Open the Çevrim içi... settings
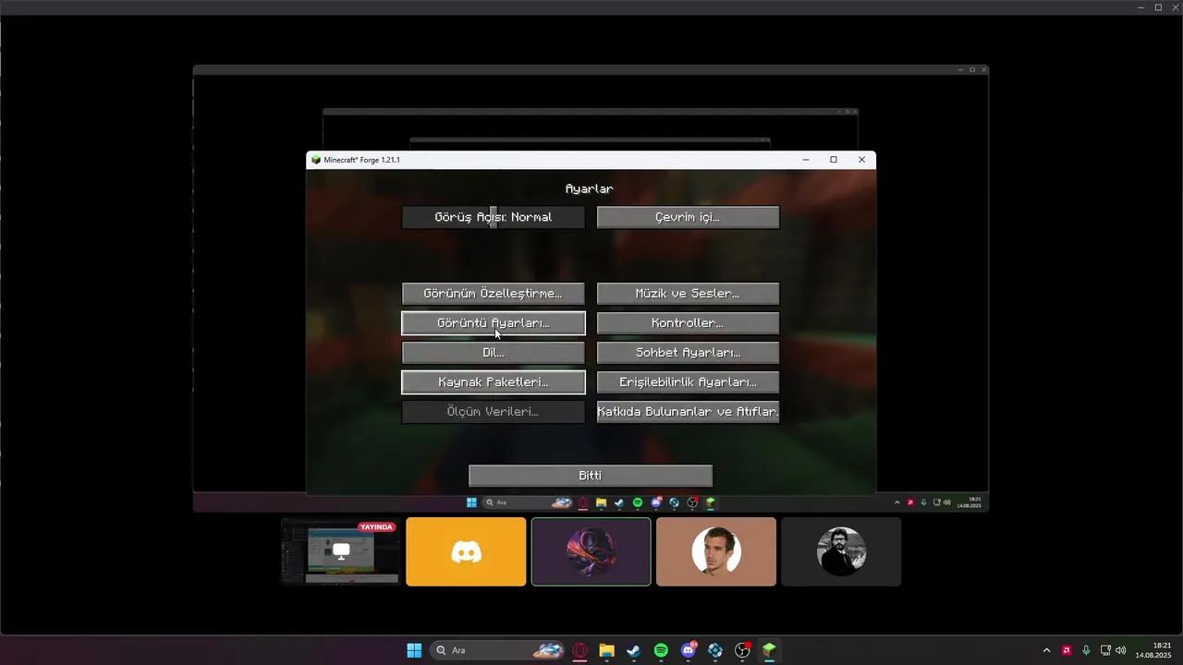The image size is (1183, 665). [x=688, y=217]
